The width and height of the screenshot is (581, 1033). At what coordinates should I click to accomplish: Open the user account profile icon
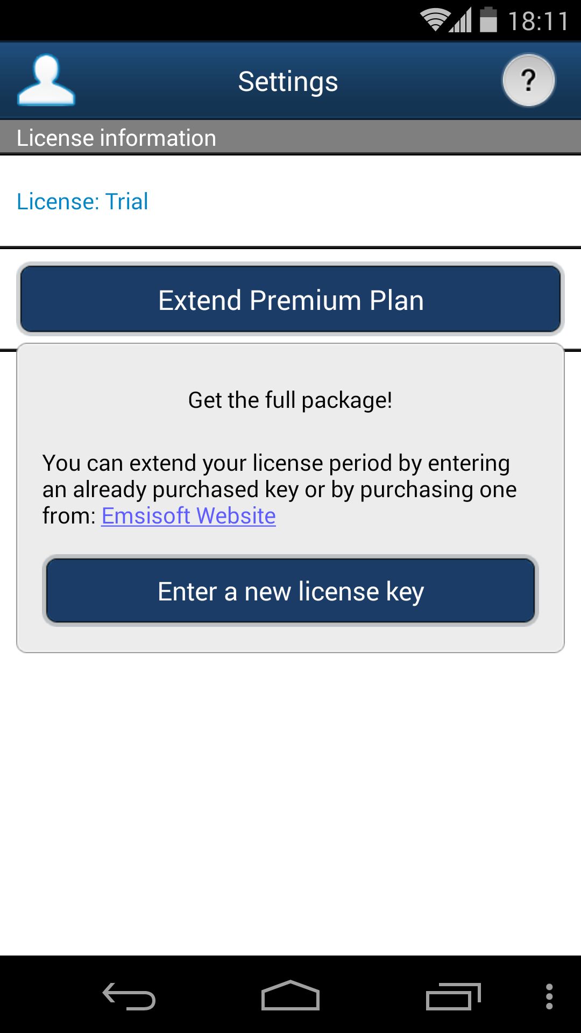coord(46,80)
